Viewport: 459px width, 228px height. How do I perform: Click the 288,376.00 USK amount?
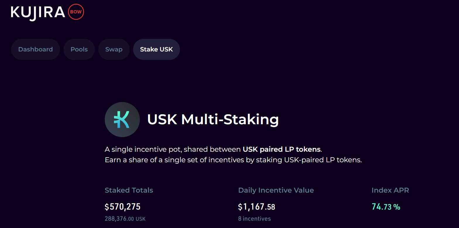(x=125, y=219)
